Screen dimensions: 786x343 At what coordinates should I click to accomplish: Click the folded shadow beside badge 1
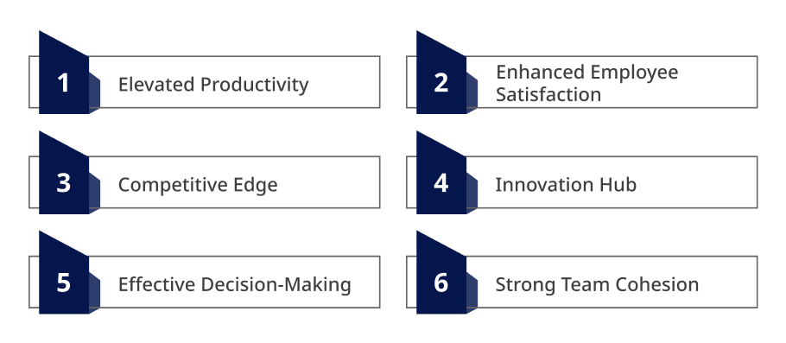tap(95, 92)
